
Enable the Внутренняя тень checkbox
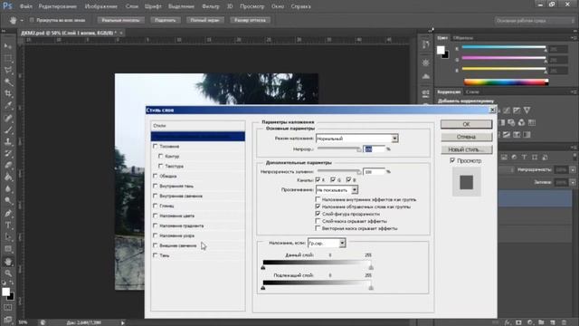155,186
